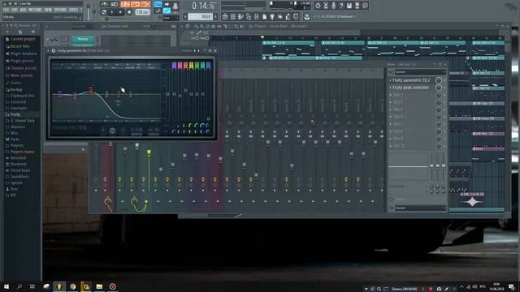Expand the Recorded folder in browser
The image size is (520, 292).
(x=18, y=158)
